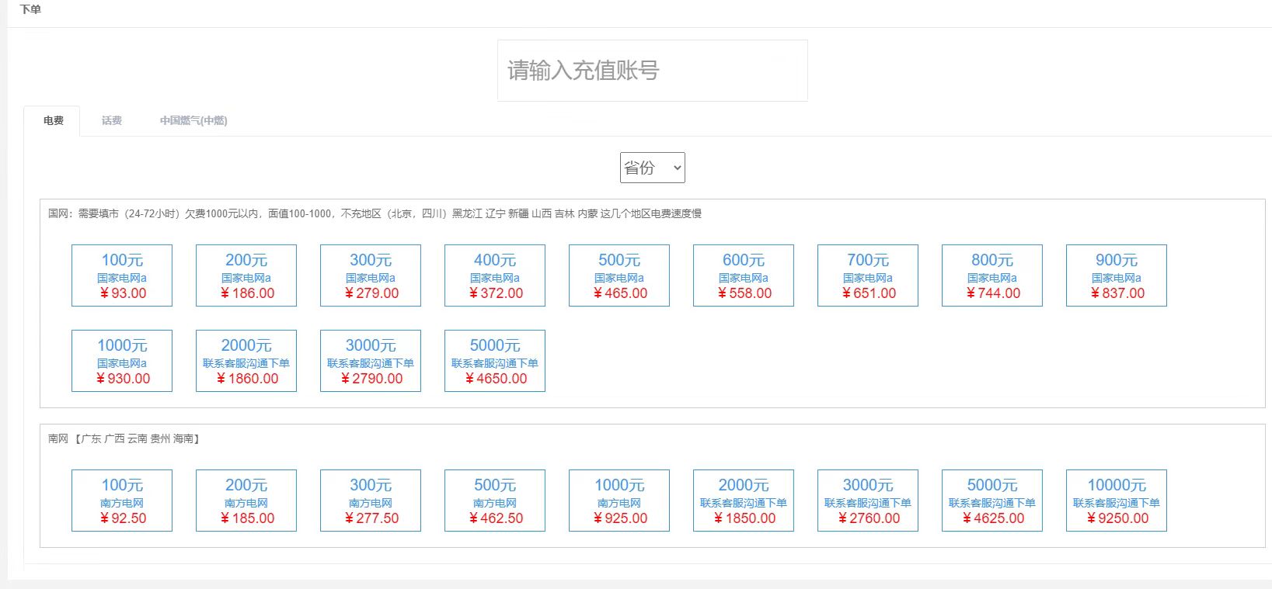This screenshot has width=1272, height=589.
Task: Choose 国家电网a 600元 card priced ¥558.00
Action: click(x=744, y=275)
